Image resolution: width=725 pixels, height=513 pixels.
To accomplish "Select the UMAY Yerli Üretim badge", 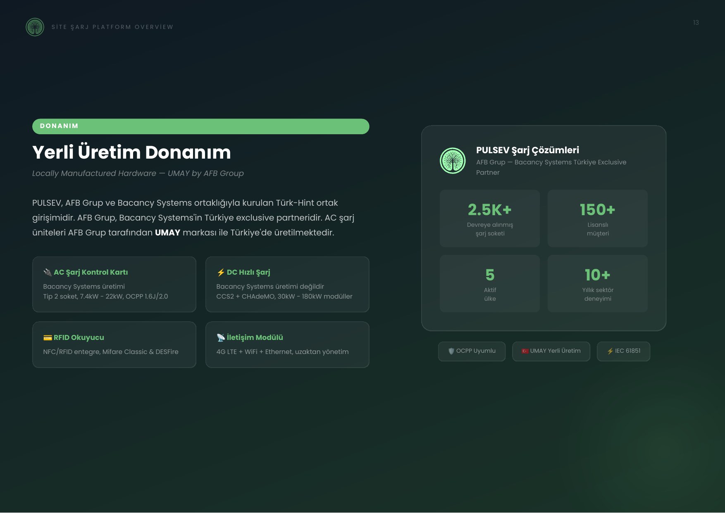I will (x=551, y=351).
